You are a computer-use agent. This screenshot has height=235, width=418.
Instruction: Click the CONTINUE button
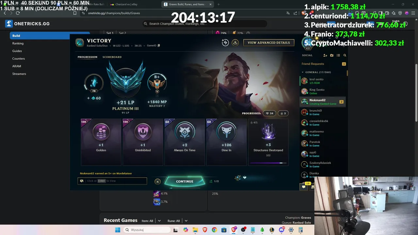coord(185,181)
